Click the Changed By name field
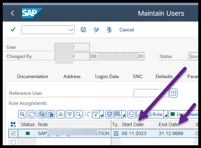The height and width of the screenshot is (148, 201). tap(72, 56)
